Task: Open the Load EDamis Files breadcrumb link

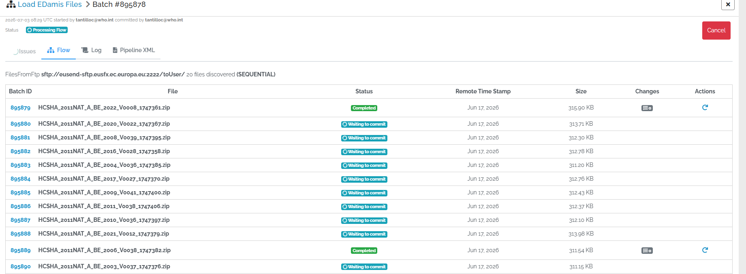Action: [x=50, y=4]
